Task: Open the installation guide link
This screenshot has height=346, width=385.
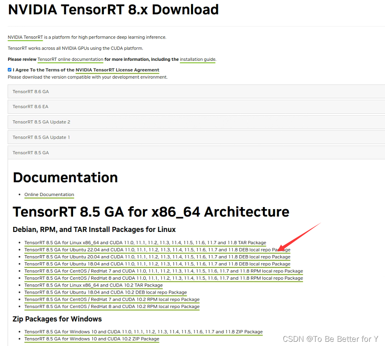Action: 197,59
